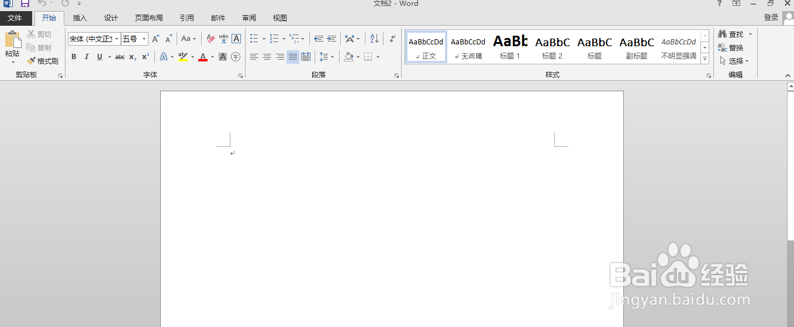The image size is (794, 327).
Task: Click the Save icon in quick access toolbar
Action: [25, 4]
